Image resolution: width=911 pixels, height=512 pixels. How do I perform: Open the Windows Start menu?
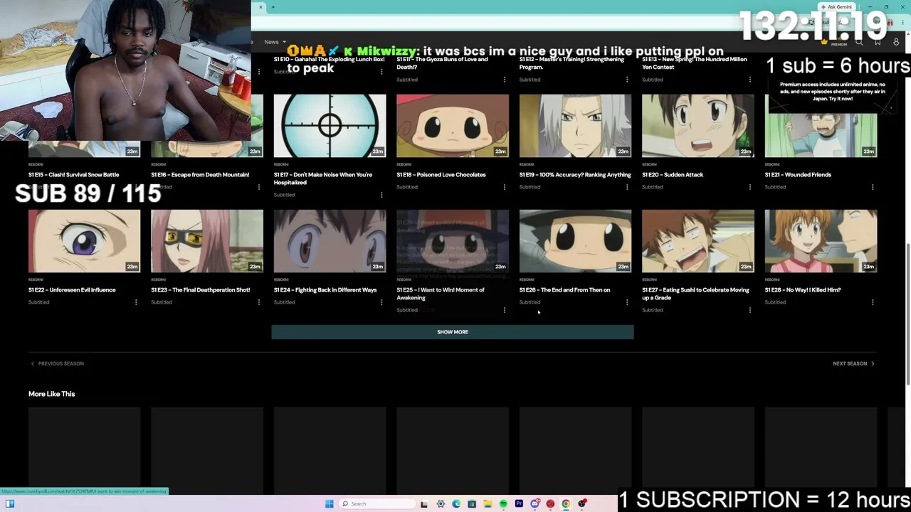[x=329, y=503]
